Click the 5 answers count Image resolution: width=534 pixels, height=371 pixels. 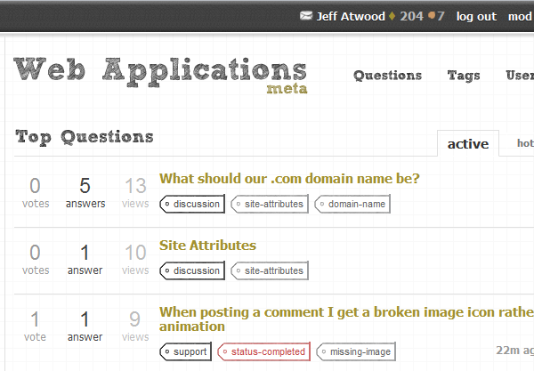pos(85,193)
